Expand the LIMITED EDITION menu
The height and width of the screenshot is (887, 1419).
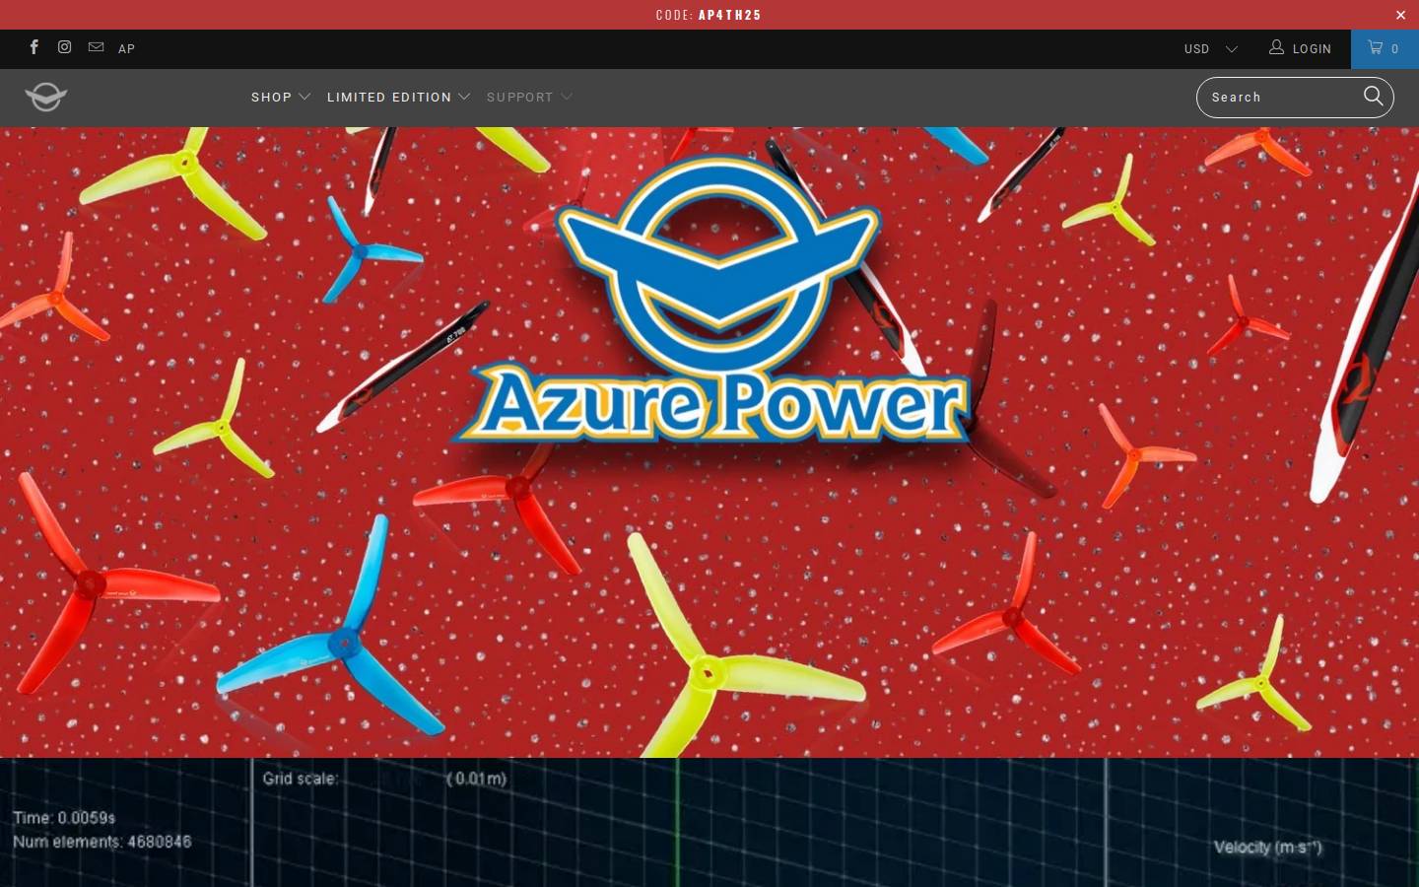coord(398,98)
